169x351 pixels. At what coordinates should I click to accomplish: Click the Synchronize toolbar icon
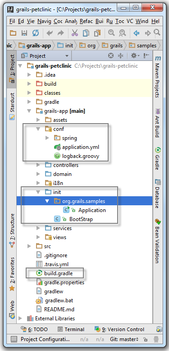pyautogui.click(x=35, y=33)
